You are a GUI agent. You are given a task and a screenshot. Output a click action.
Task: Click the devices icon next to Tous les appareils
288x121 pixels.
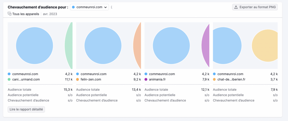click(x=10, y=14)
